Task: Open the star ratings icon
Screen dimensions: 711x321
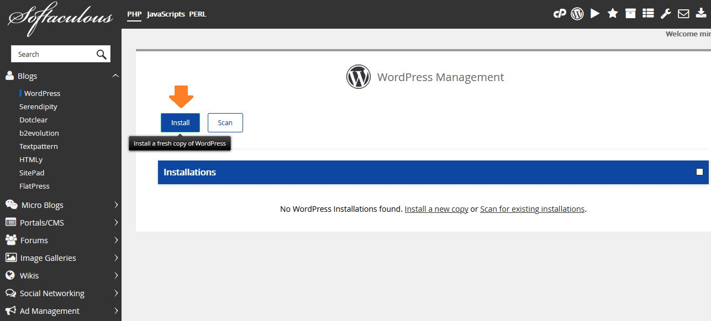Action: click(x=613, y=13)
